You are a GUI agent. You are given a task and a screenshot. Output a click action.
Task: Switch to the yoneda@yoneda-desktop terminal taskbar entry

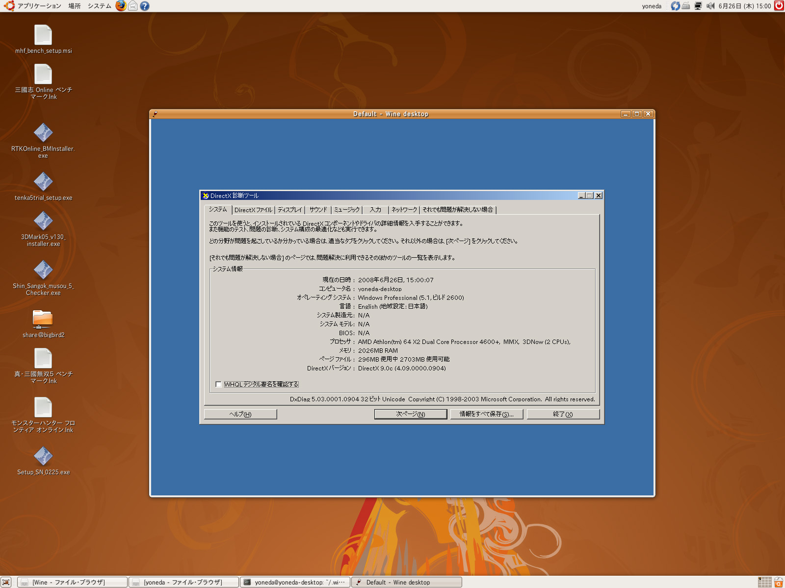coord(295,582)
